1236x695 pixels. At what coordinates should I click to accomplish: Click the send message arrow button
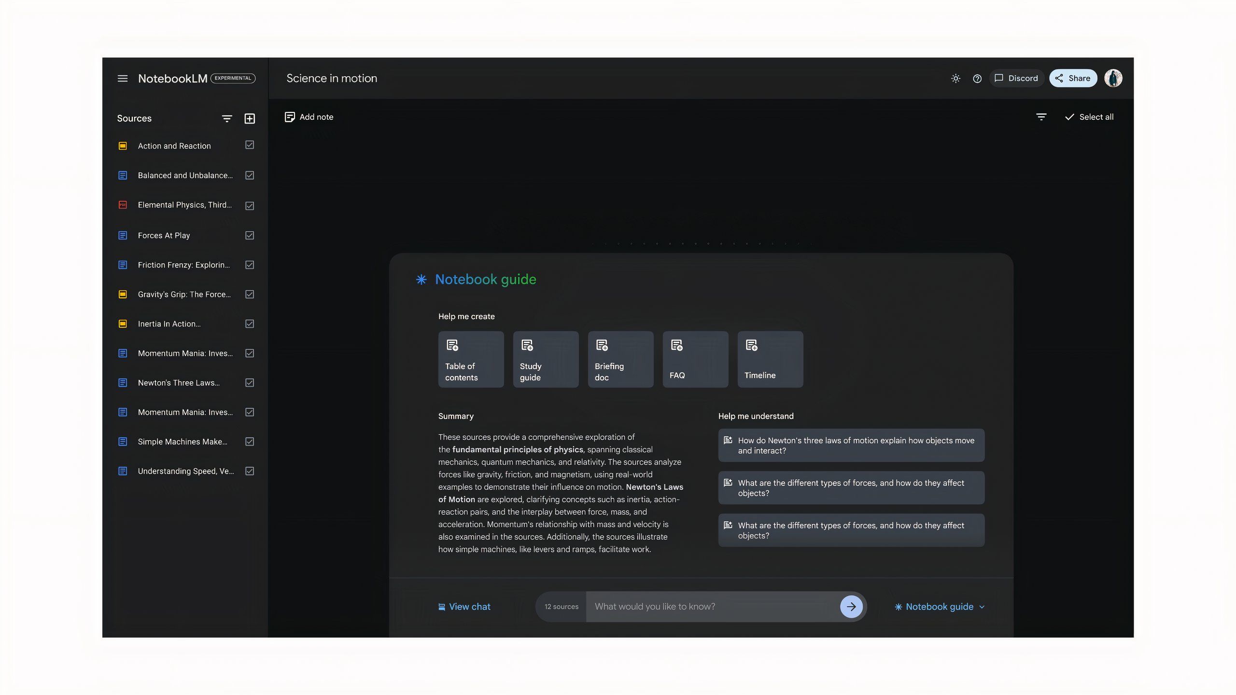coord(852,607)
